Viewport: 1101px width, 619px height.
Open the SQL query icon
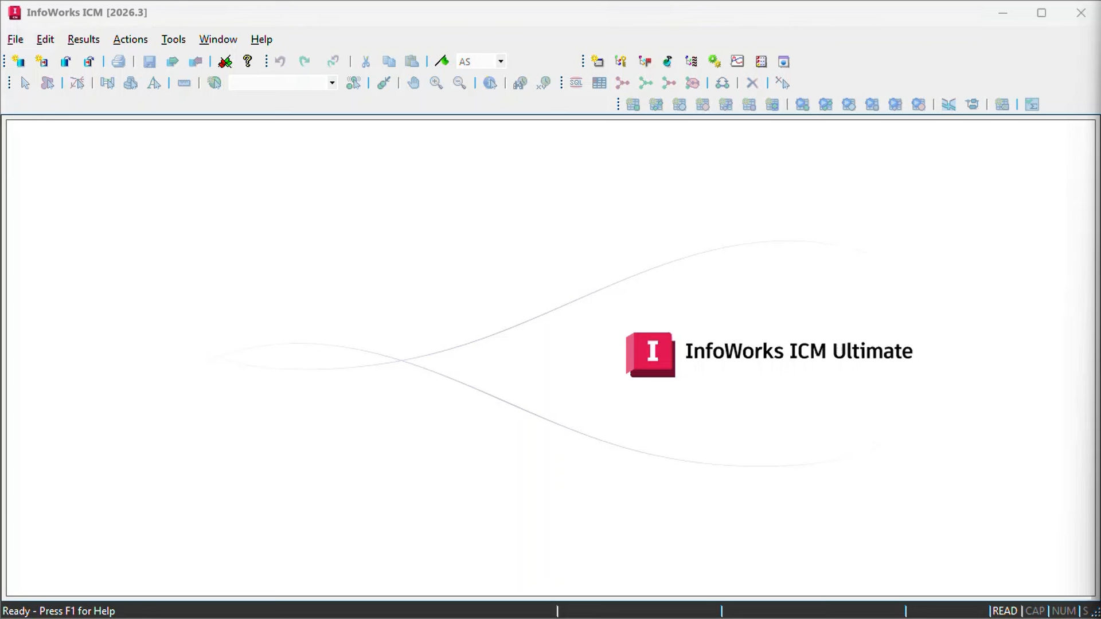(576, 83)
